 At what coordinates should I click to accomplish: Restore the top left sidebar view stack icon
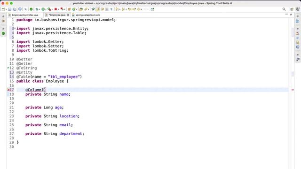click(x=3, y=16)
